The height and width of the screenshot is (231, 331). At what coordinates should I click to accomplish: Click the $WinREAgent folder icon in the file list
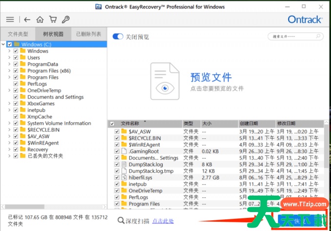click(124, 145)
